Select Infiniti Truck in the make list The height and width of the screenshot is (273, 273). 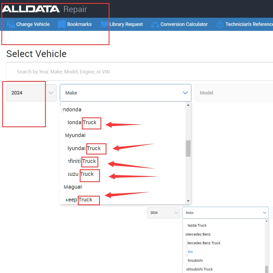tap(82, 161)
